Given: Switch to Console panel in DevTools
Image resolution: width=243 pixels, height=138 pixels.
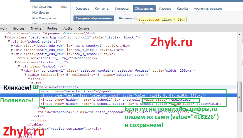Looking at the screenshot, I should (84, 28).
